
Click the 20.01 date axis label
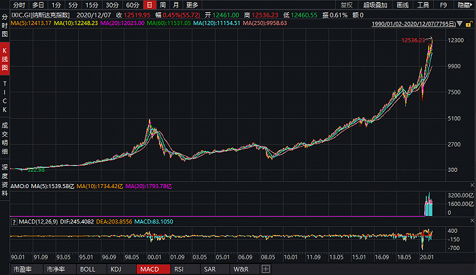pos(426,257)
